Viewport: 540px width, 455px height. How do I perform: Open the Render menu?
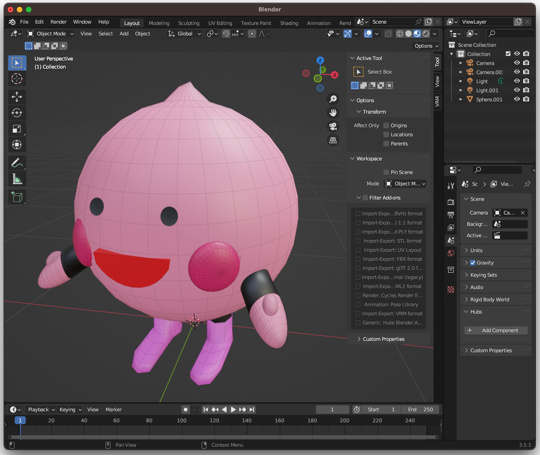tap(58, 22)
